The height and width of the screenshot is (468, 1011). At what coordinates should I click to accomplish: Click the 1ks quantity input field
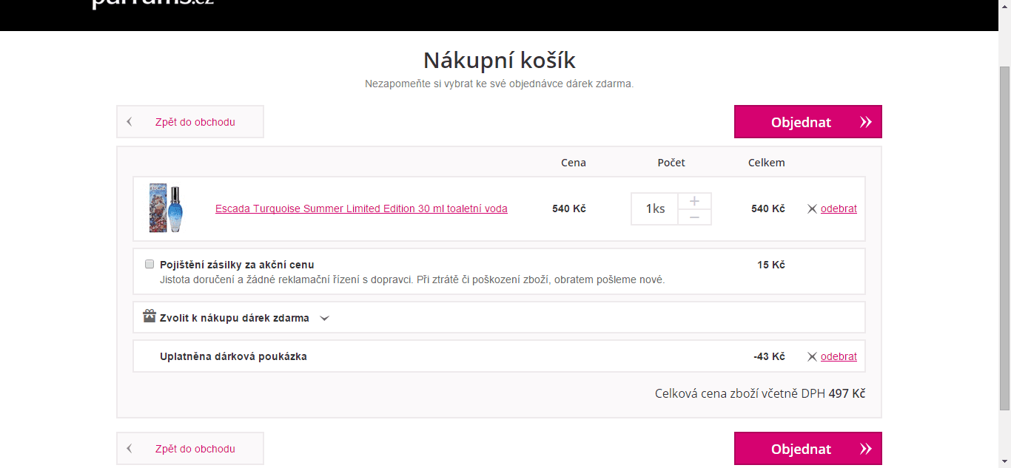[x=655, y=208]
